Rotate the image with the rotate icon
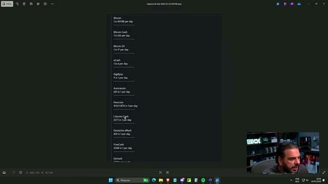 click(x=17, y=4)
